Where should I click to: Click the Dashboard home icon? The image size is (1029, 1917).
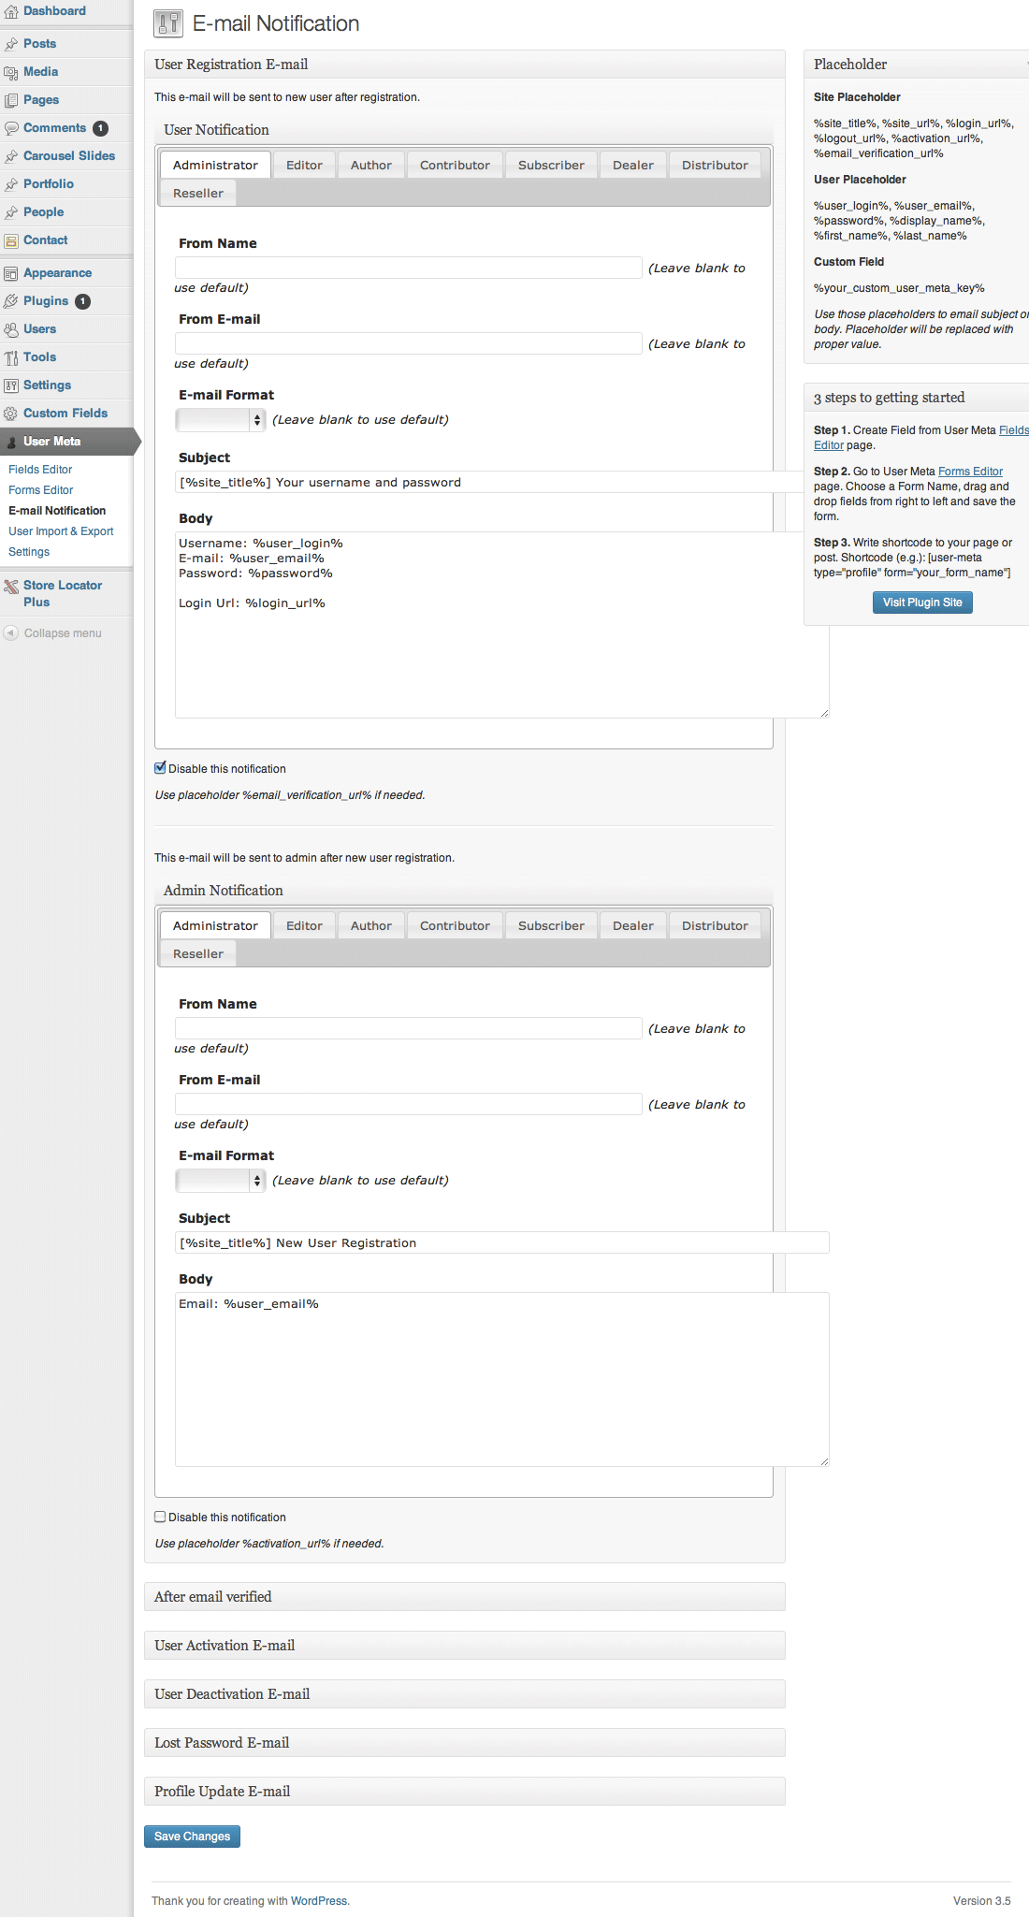pos(11,12)
